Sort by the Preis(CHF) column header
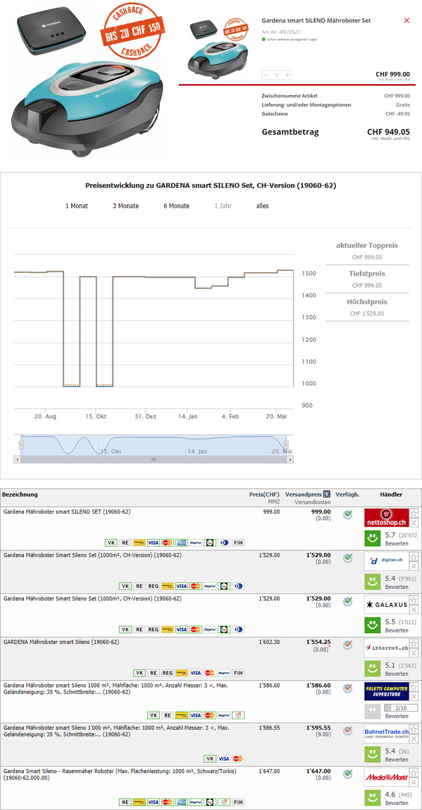 [x=264, y=495]
